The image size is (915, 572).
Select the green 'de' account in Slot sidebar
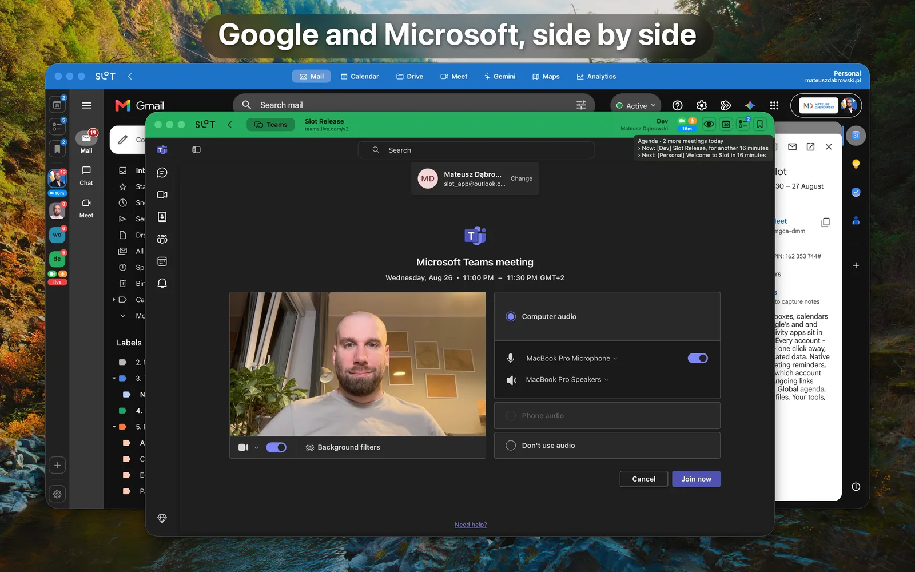pyautogui.click(x=57, y=259)
